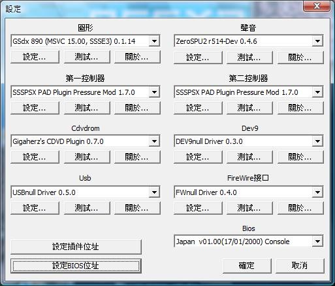Open 設定... for 第二控制器

(198, 108)
